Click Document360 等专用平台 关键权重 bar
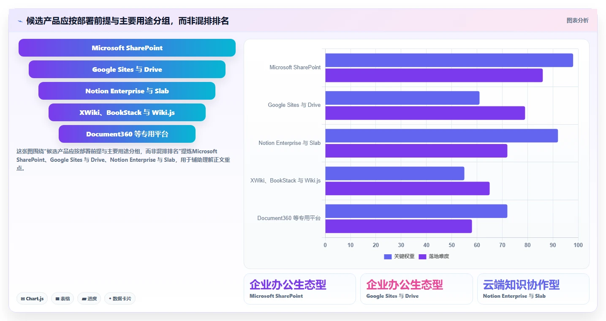The height and width of the screenshot is (321, 606). [x=416, y=211]
